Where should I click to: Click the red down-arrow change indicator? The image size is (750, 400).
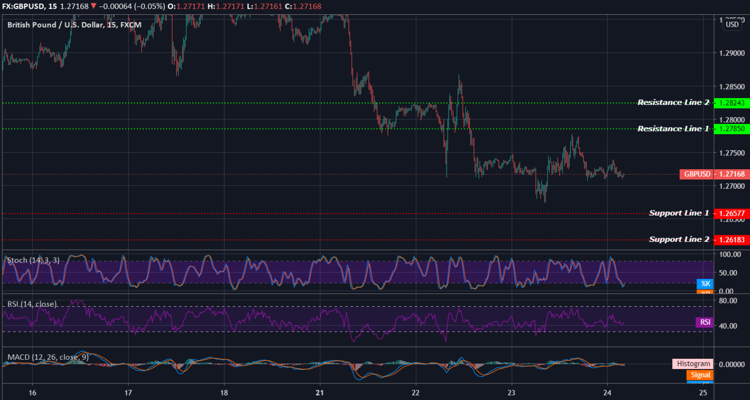click(94, 6)
